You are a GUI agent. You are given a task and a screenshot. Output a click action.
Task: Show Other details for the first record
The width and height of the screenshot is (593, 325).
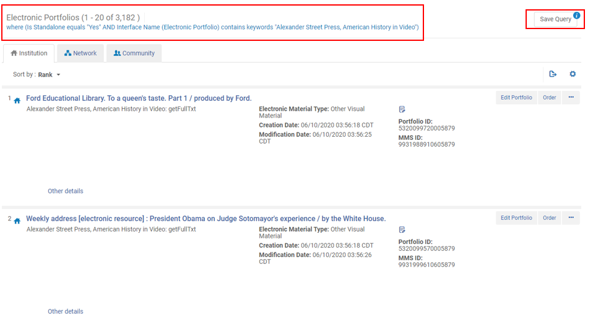tap(66, 191)
